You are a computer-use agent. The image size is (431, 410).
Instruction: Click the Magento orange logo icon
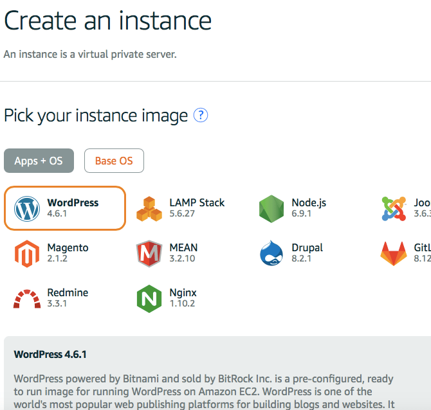26,254
